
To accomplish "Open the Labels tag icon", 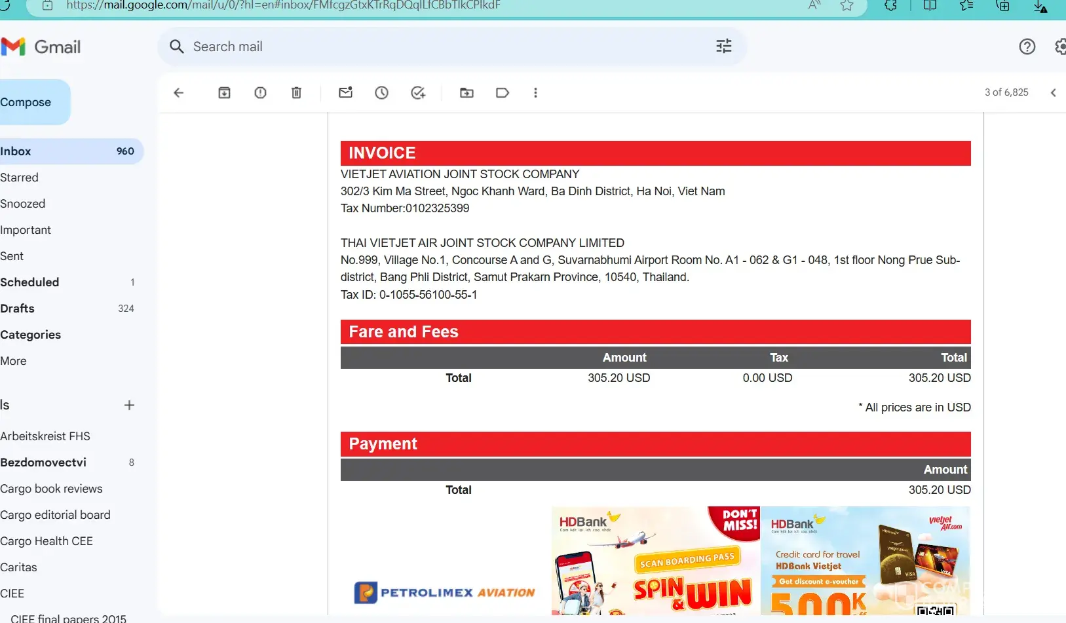I will coord(503,93).
